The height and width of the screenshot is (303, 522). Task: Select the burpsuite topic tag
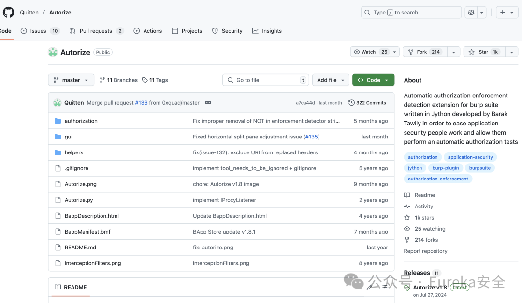coord(480,168)
